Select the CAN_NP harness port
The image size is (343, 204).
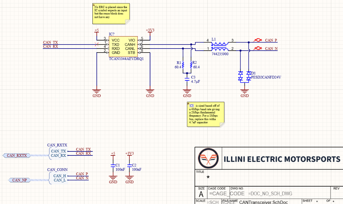point(19,180)
